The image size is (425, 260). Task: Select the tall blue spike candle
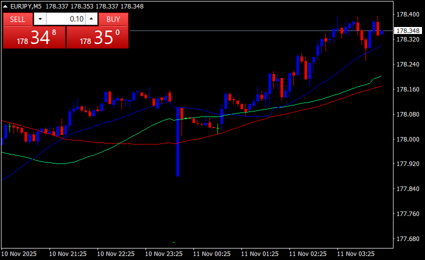(177, 150)
